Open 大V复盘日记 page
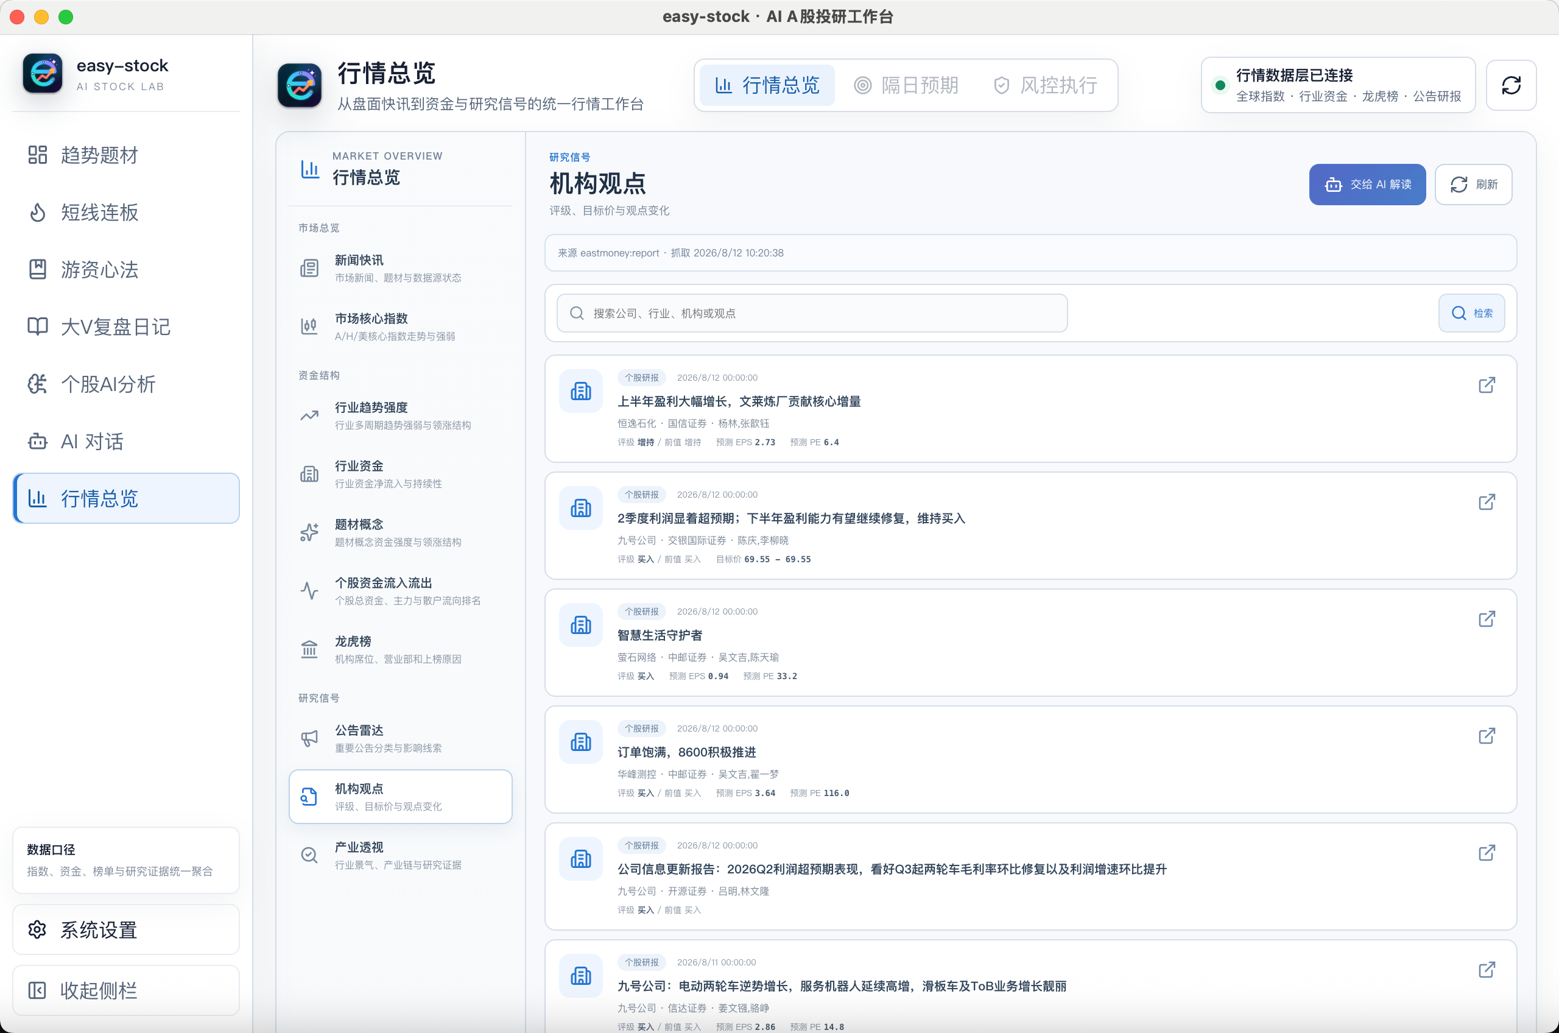Viewport: 1559px width, 1033px height. point(126,326)
